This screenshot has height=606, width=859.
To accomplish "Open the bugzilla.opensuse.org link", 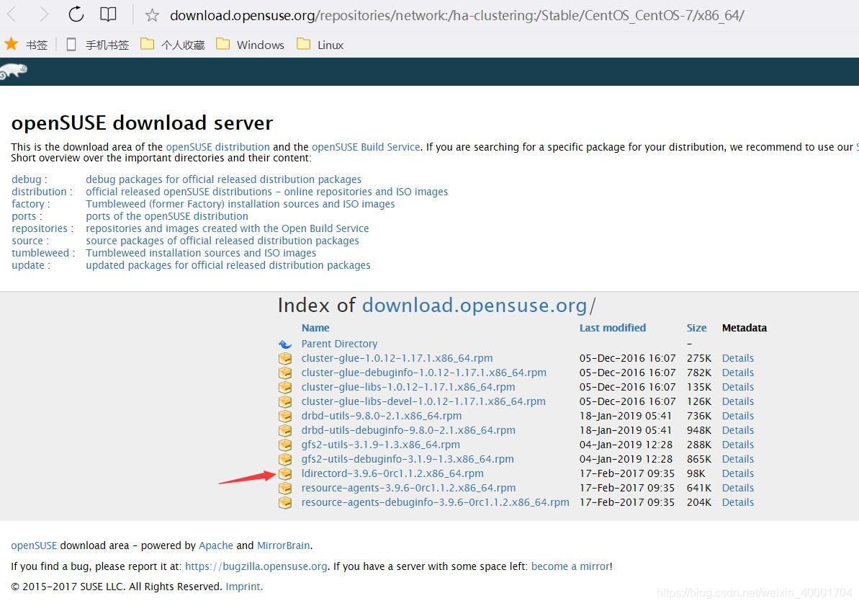I will click(x=256, y=566).
